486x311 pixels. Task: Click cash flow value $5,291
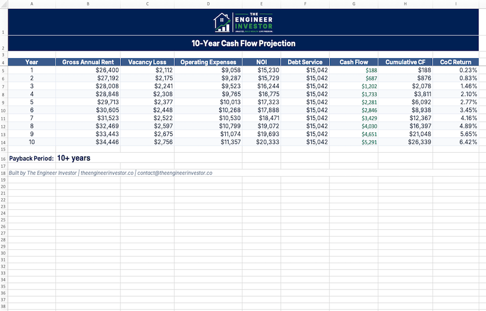click(x=369, y=143)
